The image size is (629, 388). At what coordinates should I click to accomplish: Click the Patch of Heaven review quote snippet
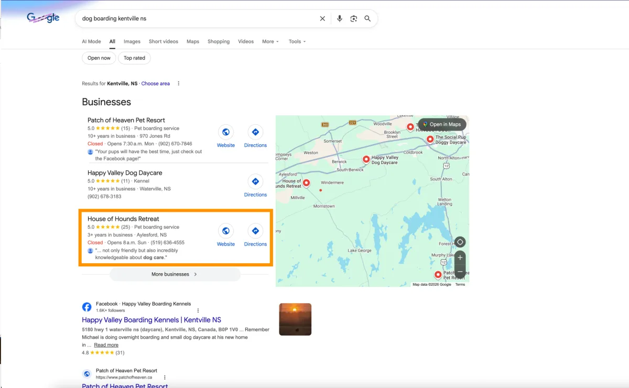(148, 155)
